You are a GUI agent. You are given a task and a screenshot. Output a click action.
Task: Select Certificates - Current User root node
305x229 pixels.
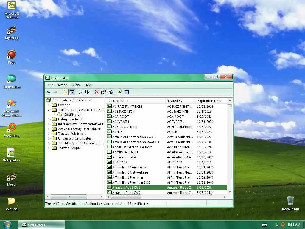click(x=72, y=100)
